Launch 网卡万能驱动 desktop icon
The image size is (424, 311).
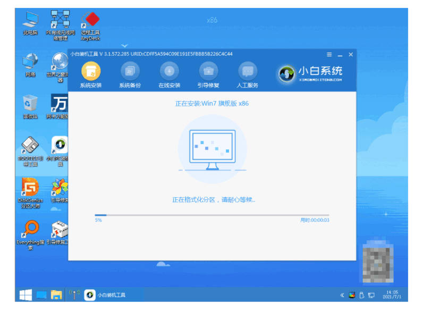(57, 106)
